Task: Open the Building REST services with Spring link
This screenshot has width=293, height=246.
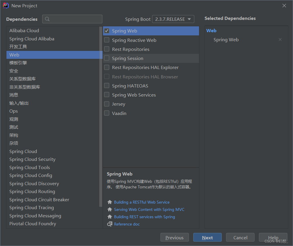Action: coord(144,217)
